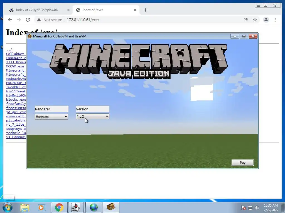Bookmark this page with the star icon
This screenshot has height=213, width=285.
pyautogui.click(x=255, y=20)
